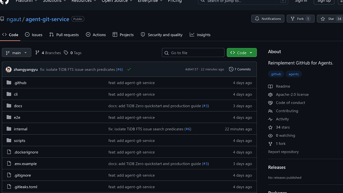Switch to the Insights tab
Viewport: 343px width, 193px height.
pos(200,35)
